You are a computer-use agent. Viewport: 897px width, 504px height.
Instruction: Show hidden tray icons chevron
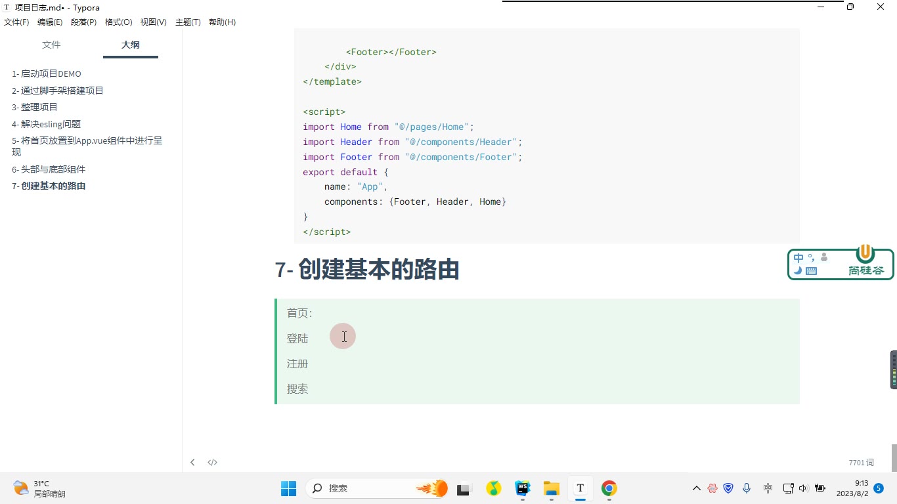pyautogui.click(x=697, y=488)
